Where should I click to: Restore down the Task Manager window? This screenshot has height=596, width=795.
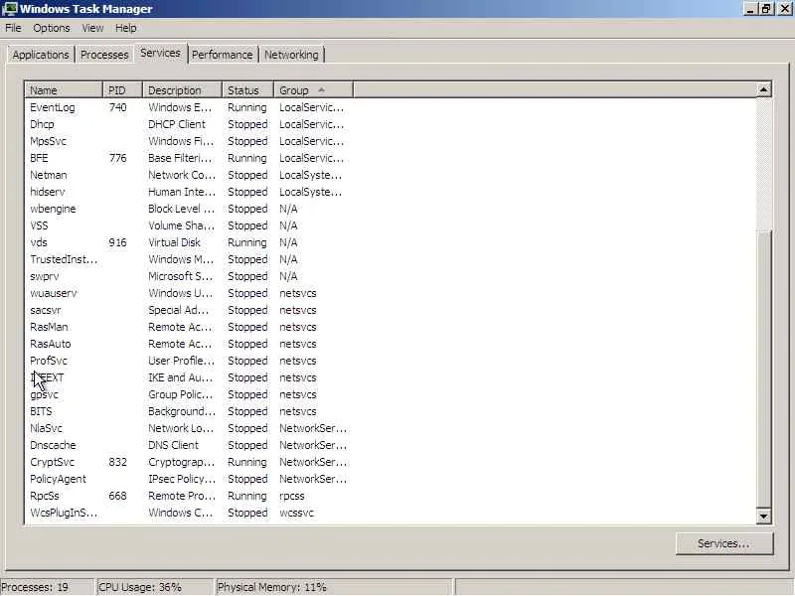coord(766,9)
